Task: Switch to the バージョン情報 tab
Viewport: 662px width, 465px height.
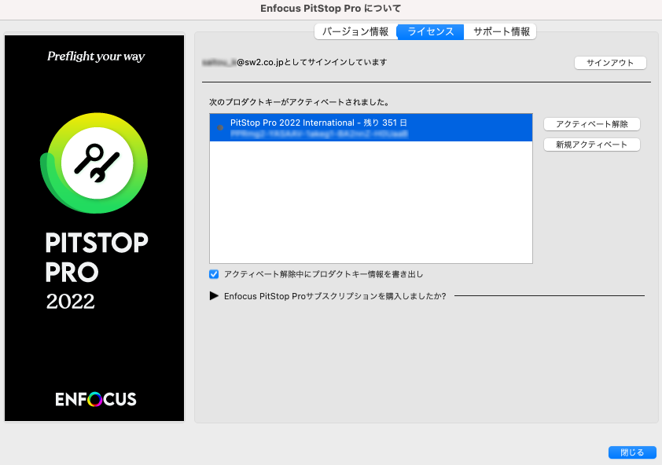Action: [355, 31]
